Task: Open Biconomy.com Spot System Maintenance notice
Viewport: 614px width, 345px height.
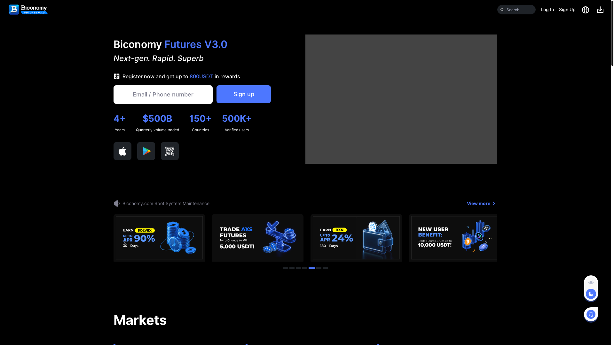Action: [166, 203]
